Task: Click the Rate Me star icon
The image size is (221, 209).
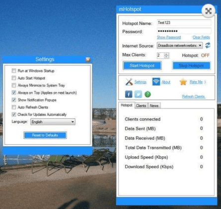Action: point(183,82)
